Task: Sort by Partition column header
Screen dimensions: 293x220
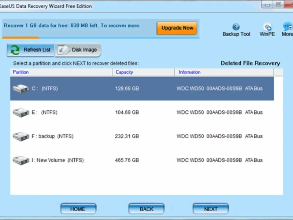Action: tap(21, 72)
